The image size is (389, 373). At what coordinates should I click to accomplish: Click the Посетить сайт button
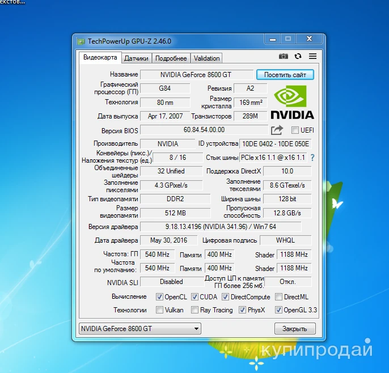click(x=285, y=75)
